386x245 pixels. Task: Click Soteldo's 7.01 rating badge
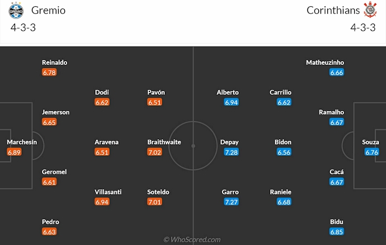point(154,202)
